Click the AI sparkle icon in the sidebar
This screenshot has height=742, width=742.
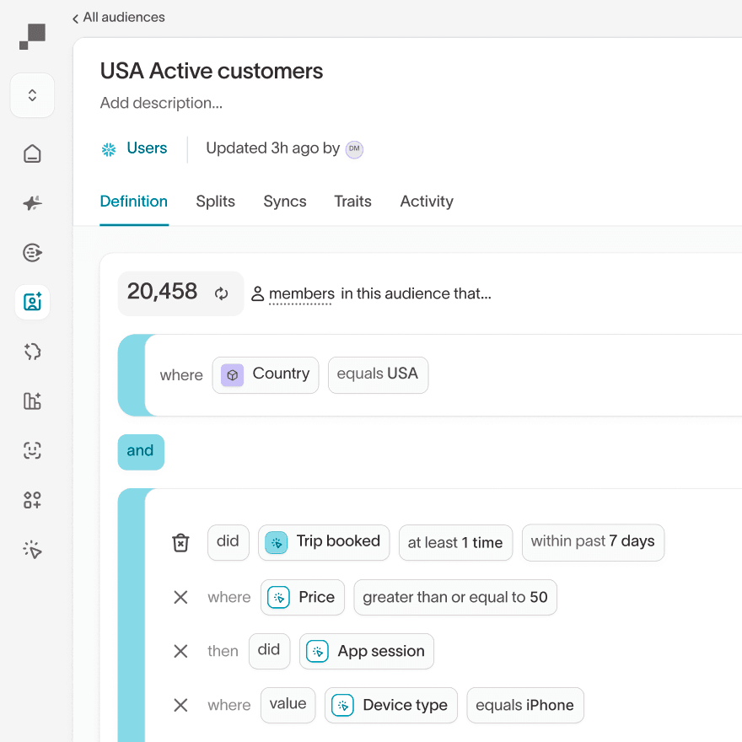click(x=32, y=203)
